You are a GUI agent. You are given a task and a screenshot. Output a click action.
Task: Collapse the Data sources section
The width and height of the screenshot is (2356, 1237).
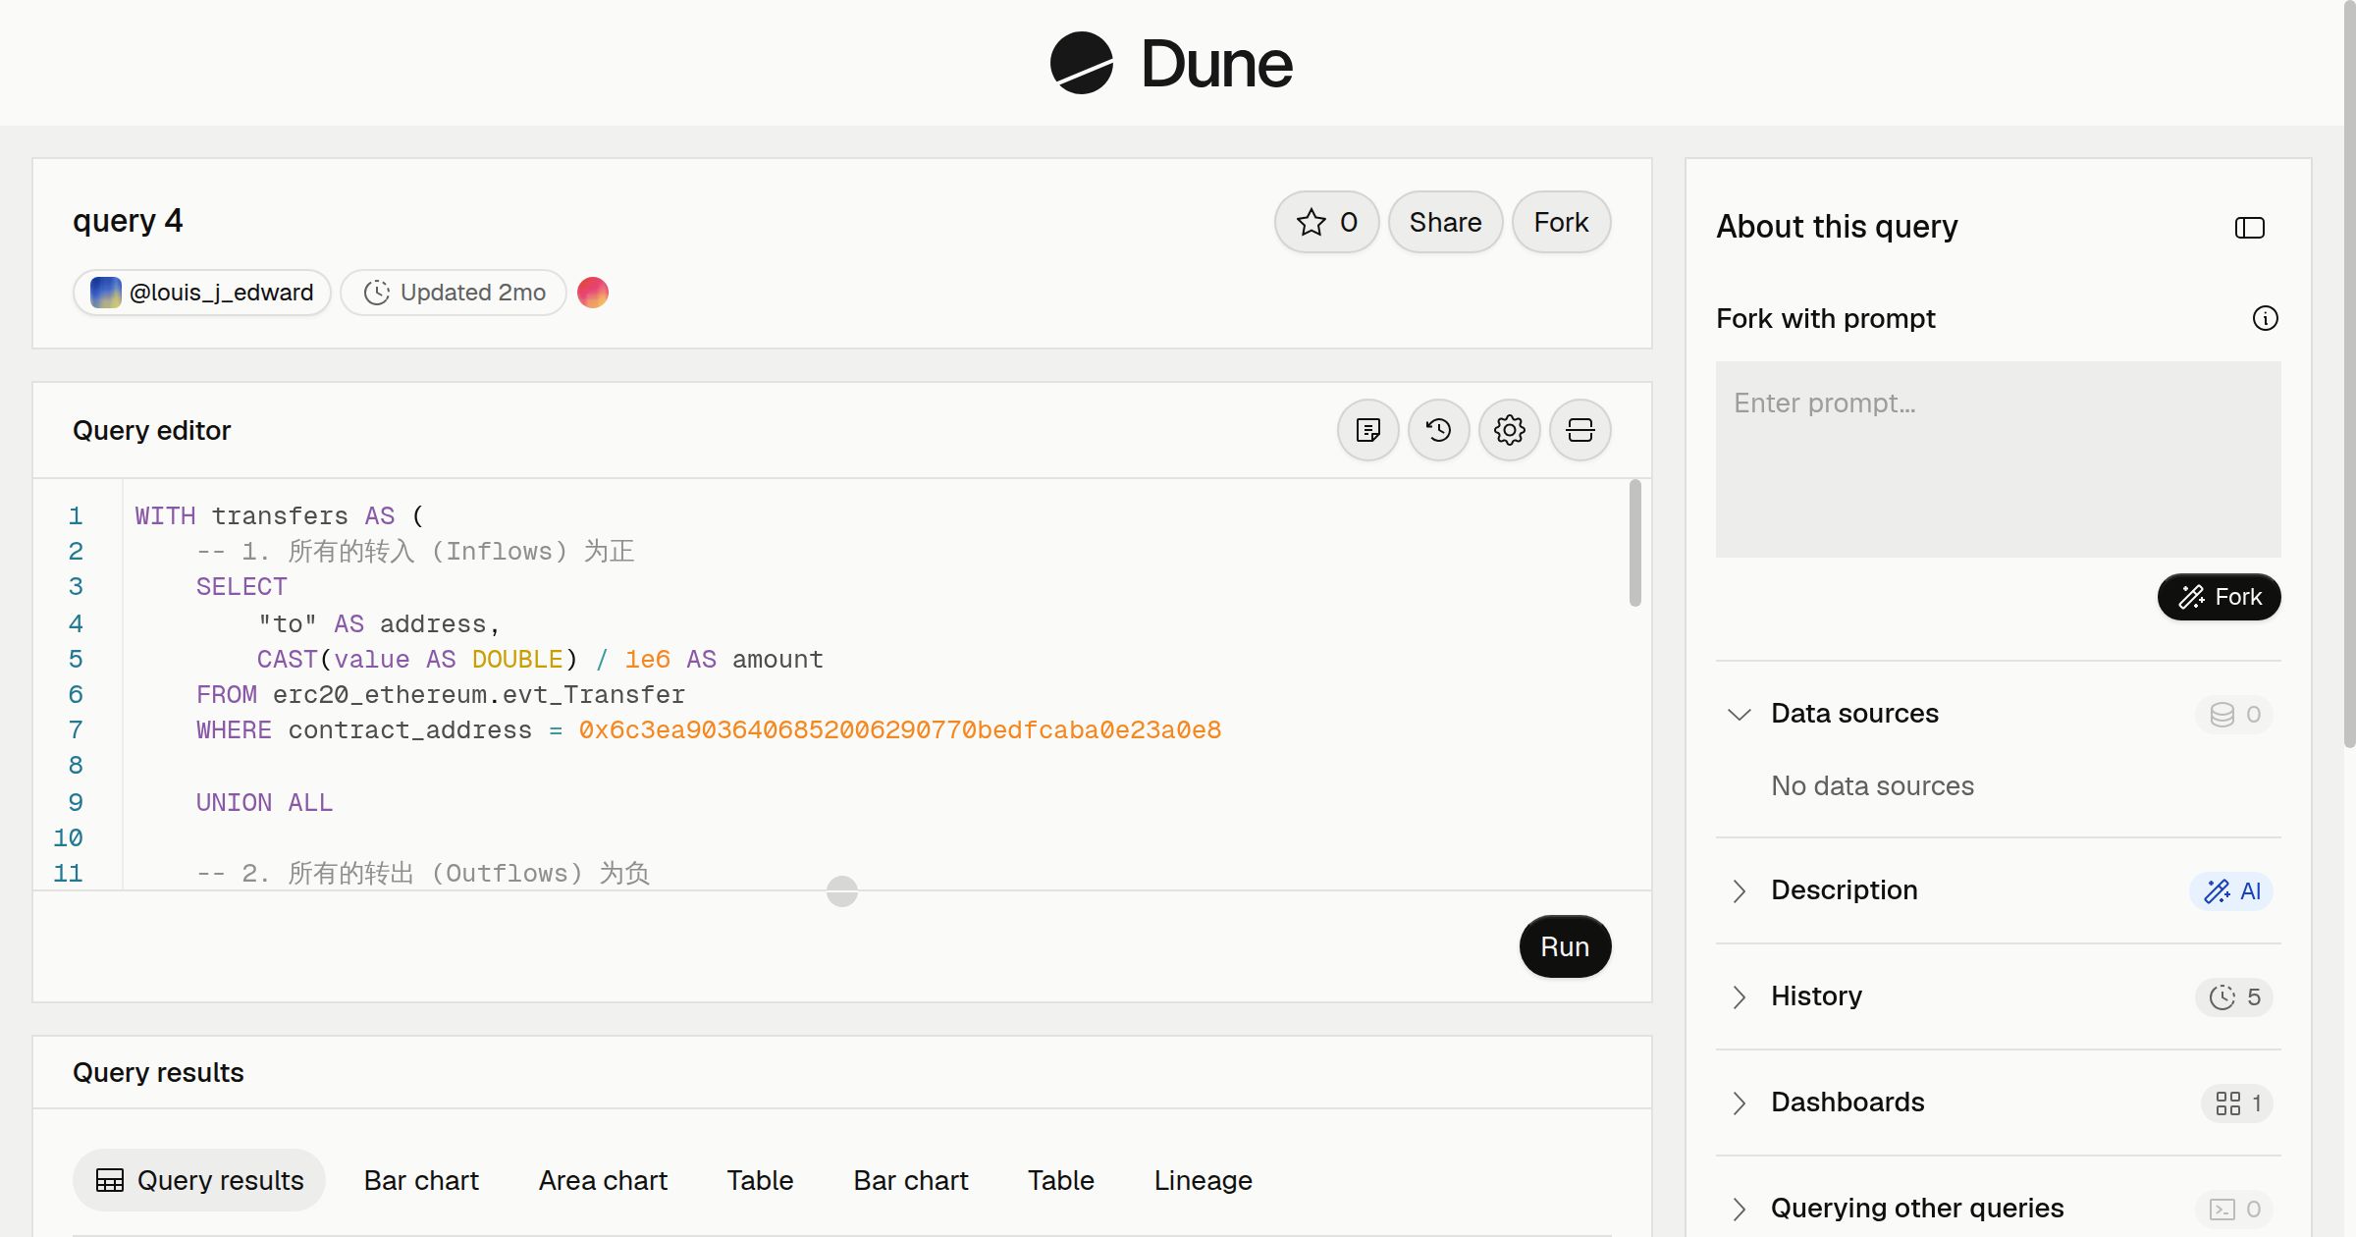point(1740,714)
